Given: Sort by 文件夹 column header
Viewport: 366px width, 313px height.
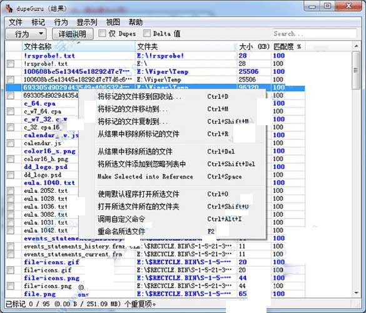Looking at the screenshot, I should pos(186,46).
